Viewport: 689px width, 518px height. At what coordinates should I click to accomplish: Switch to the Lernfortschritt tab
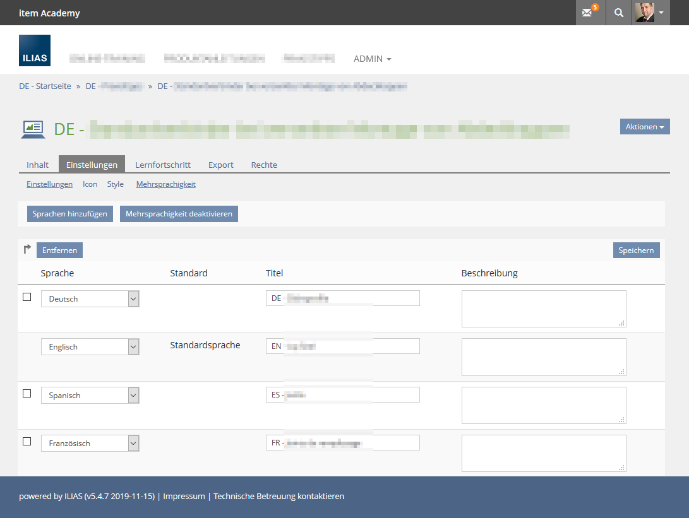tap(163, 165)
